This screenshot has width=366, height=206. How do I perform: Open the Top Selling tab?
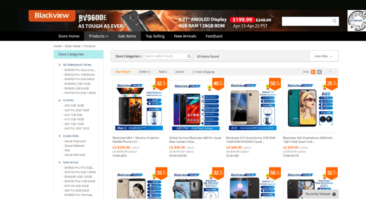click(155, 36)
